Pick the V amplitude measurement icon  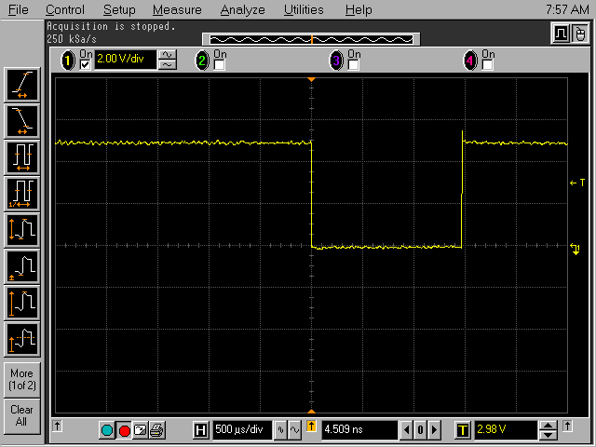point(22,303)
